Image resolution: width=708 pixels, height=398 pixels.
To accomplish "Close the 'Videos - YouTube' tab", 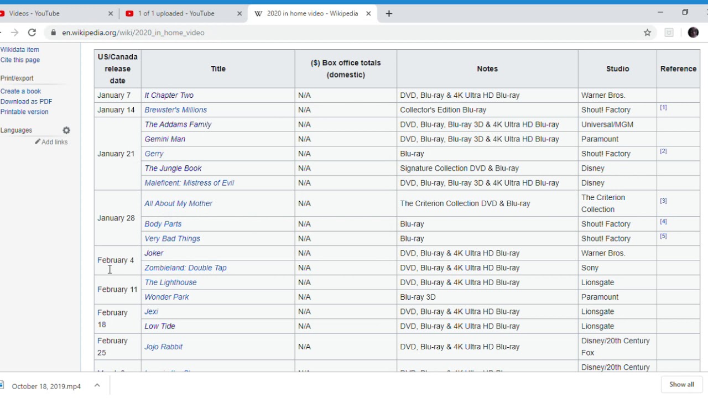I will tap(110, 13).
